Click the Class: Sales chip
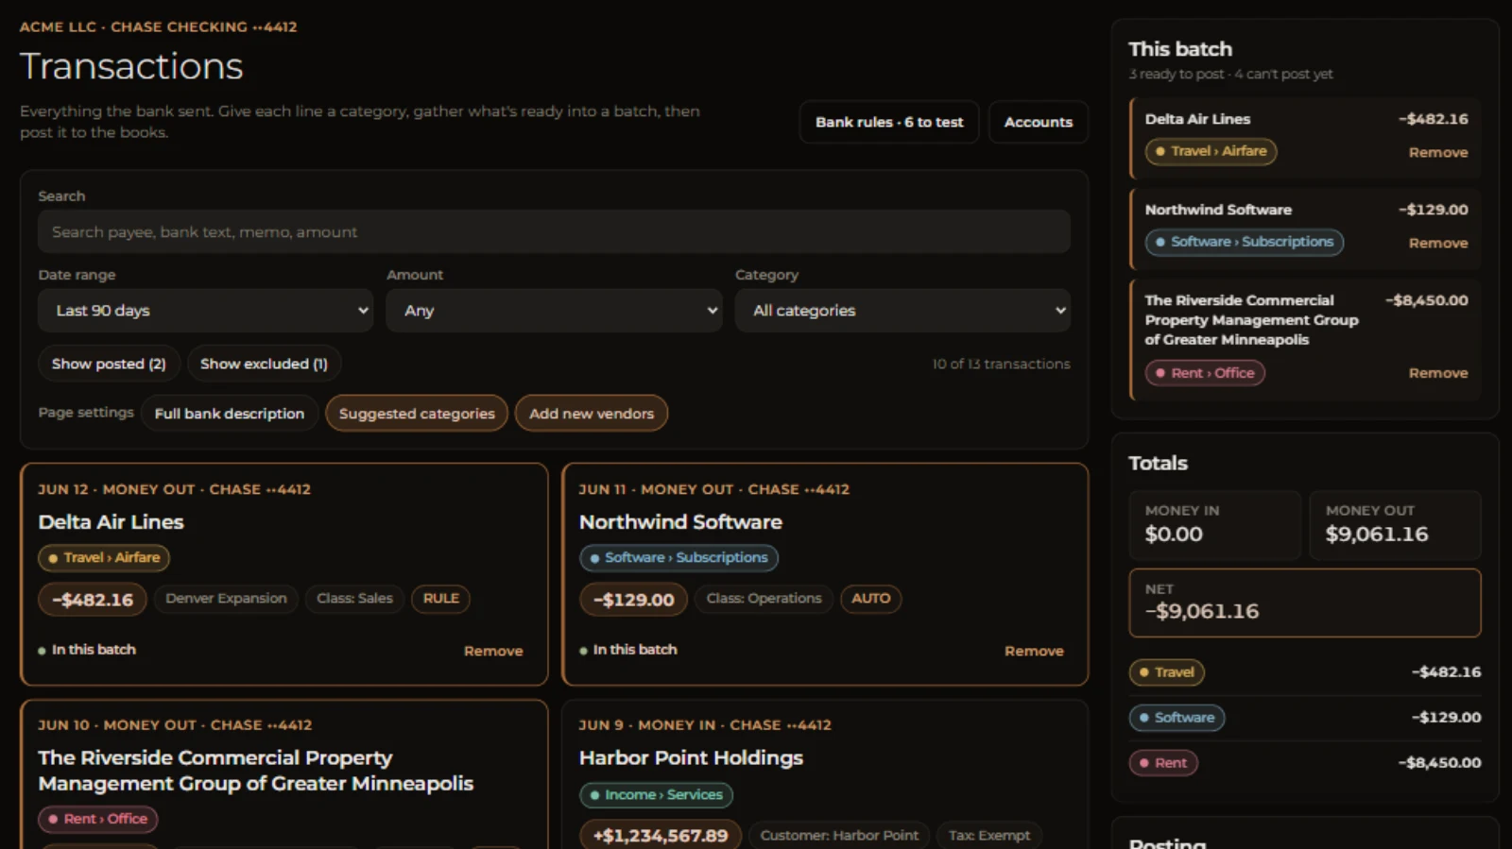The image size is (1512, 849). [354, 599]
